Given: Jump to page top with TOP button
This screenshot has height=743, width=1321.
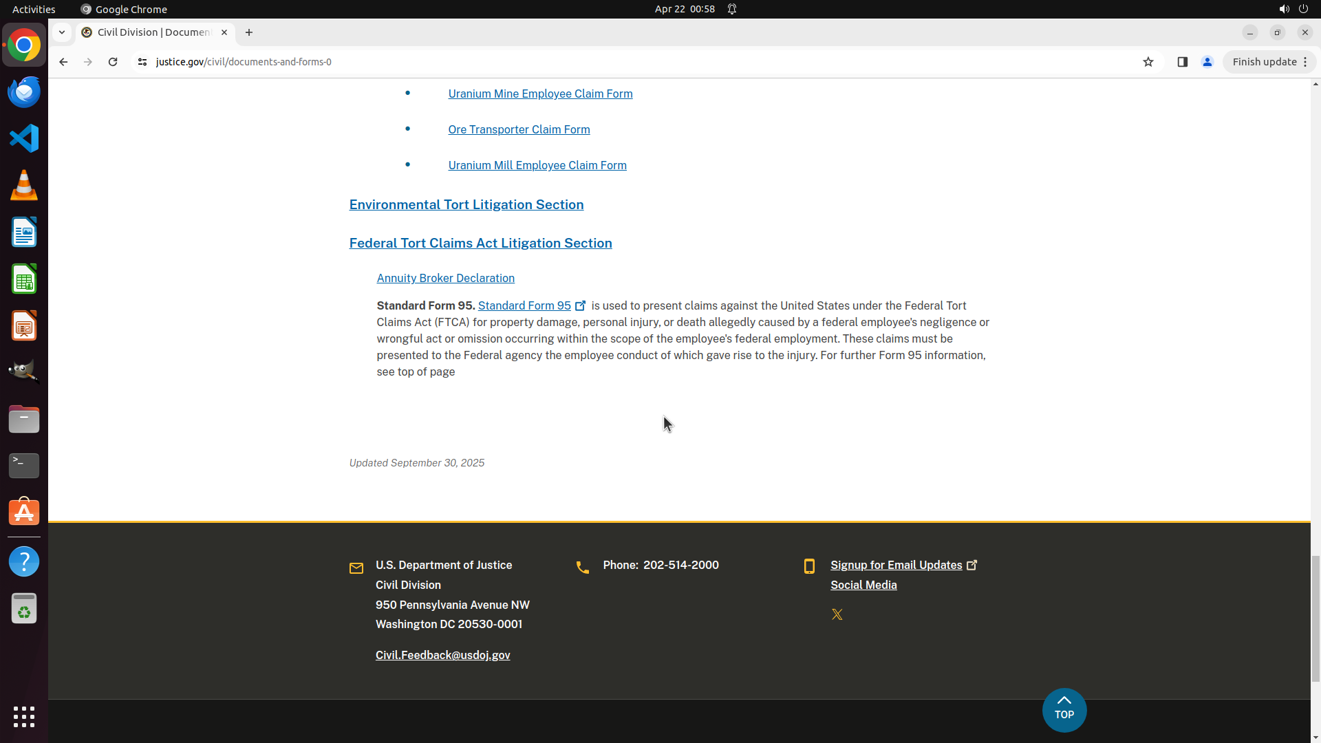Looking at the screenshot, I should (1064, 709).
